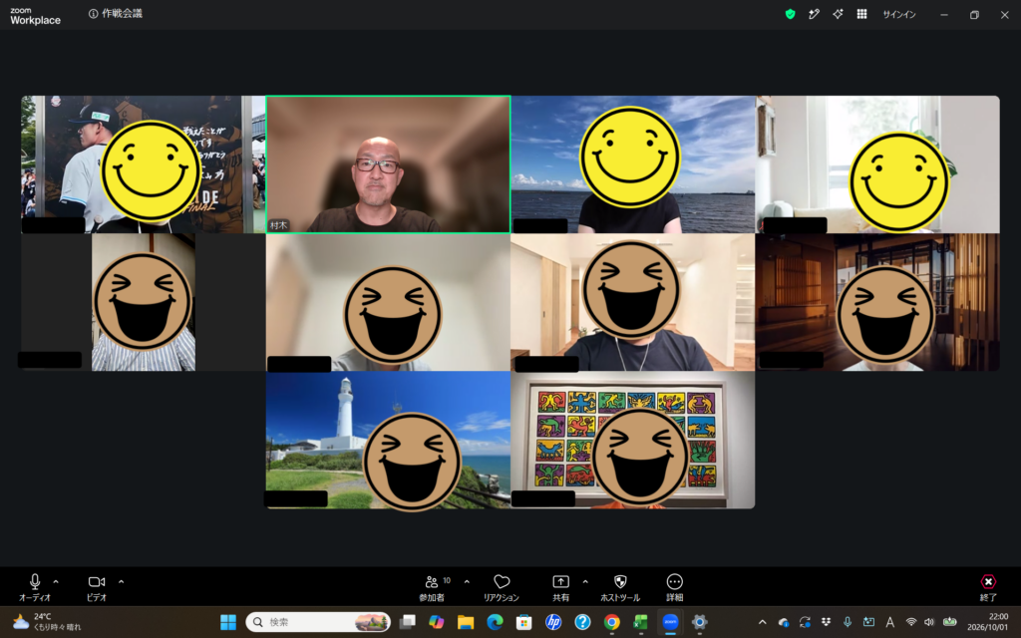This screenshot has width=1021, height=638.
Task: Open the 参加者 participants panel
Action: [432, 587]
